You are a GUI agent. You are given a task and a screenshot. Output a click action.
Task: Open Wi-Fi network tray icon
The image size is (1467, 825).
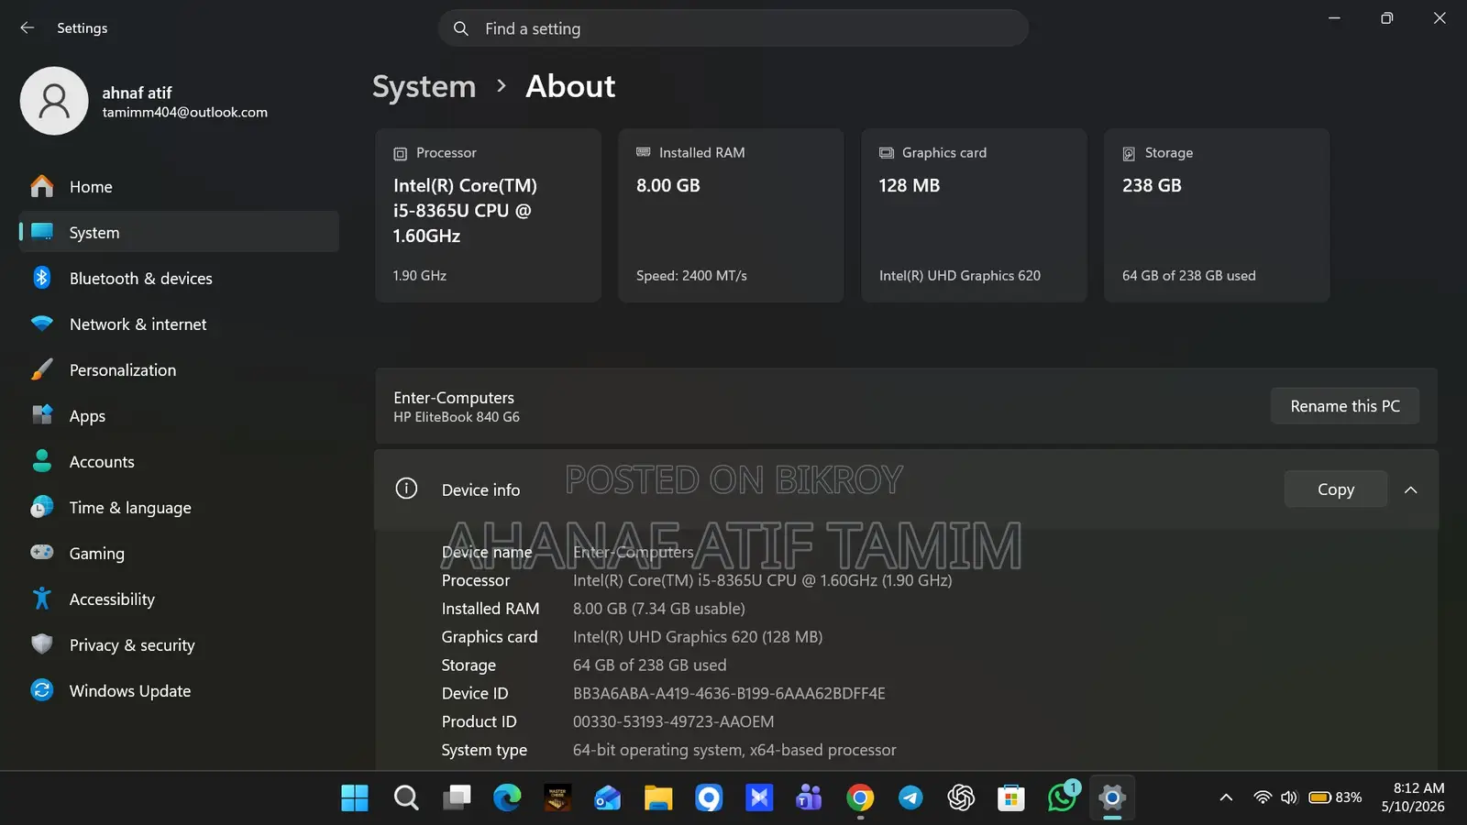[1263, 797]
